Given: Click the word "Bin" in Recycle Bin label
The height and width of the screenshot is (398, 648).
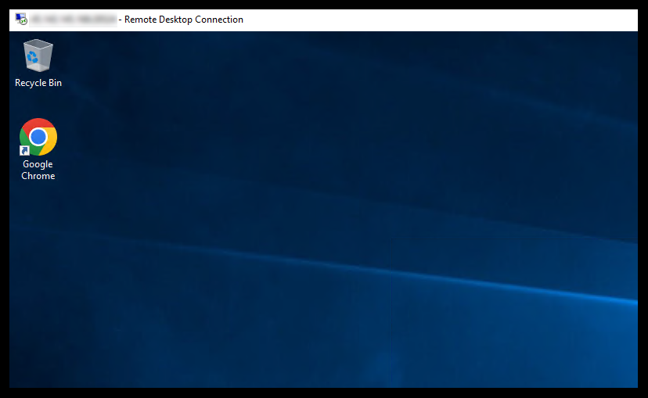Looking at the screenshot, I should click(55, 83).
